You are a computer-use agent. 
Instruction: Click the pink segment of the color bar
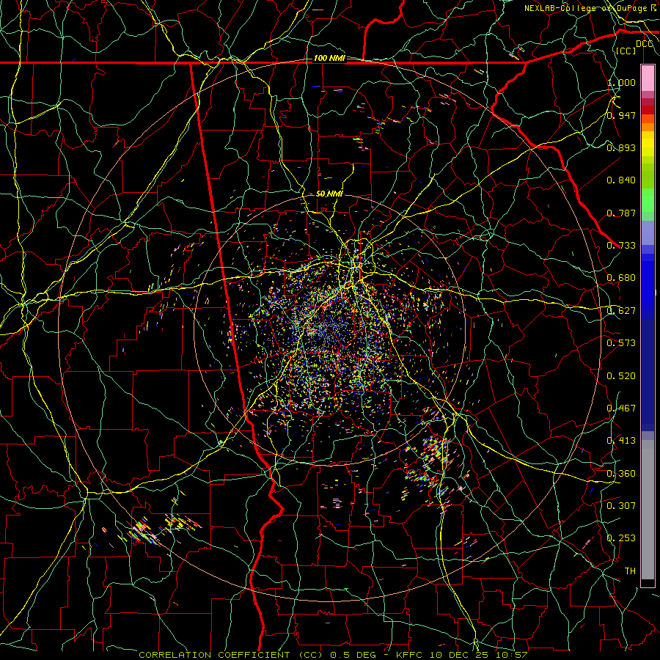click(x=648, y=78)
